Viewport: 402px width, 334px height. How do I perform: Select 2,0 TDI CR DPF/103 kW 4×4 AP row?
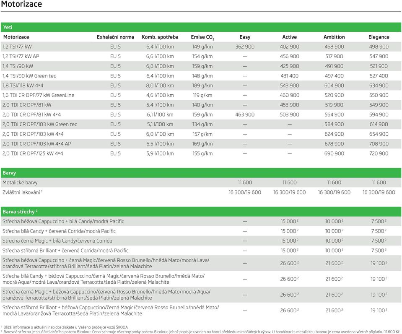pyautogui.click(x=201, y=144)
